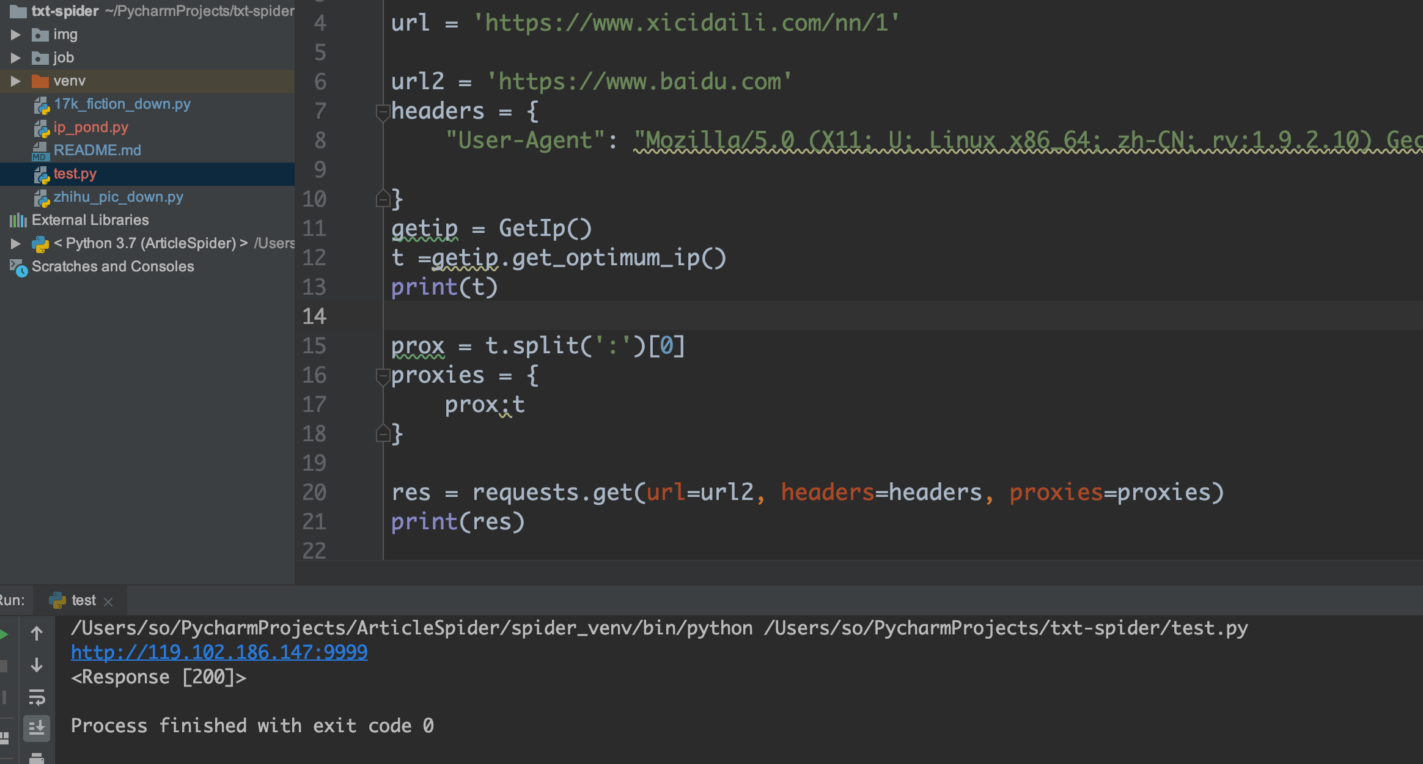Collapse the proxies dict fold marker

pos(383,376)
